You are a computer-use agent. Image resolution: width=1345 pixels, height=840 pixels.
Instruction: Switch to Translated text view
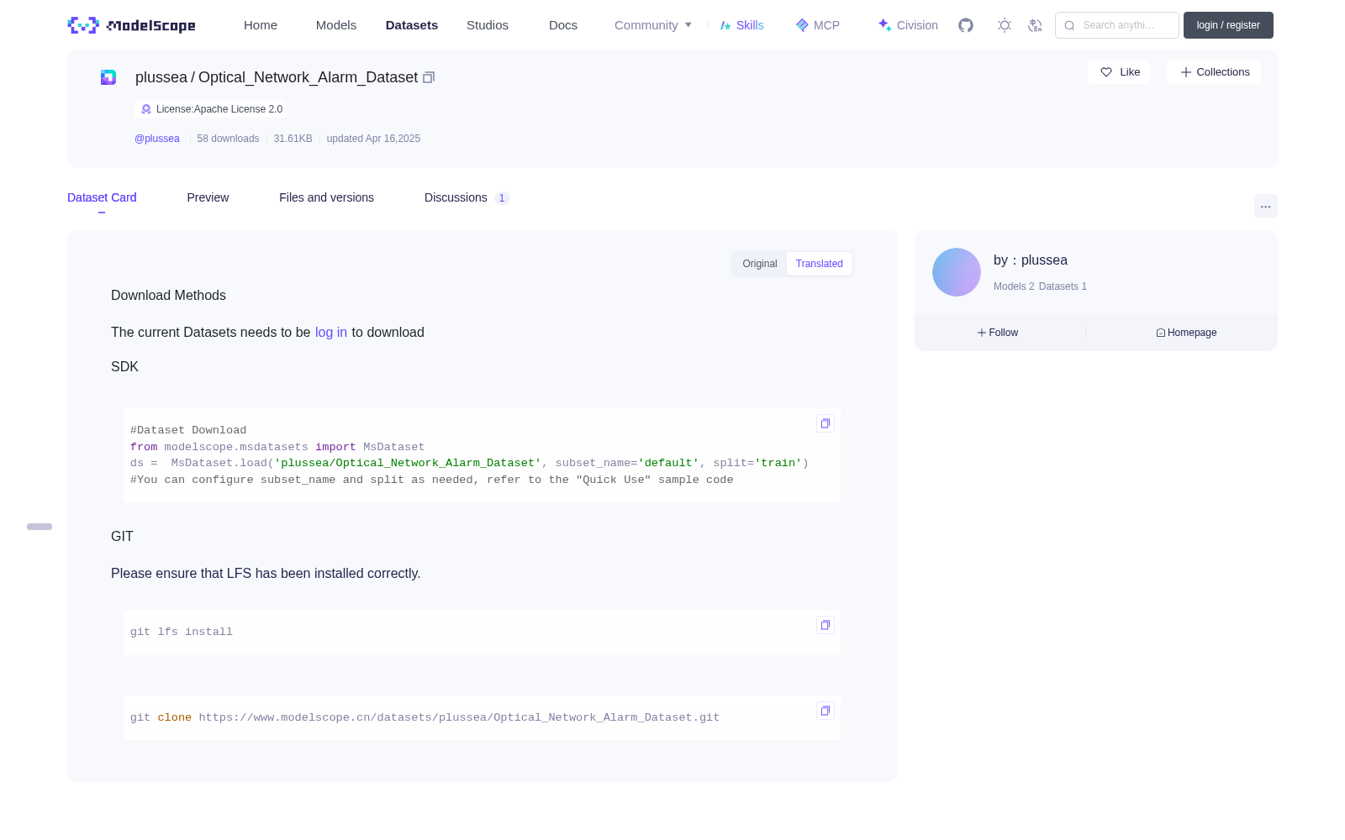click(820, 264)
